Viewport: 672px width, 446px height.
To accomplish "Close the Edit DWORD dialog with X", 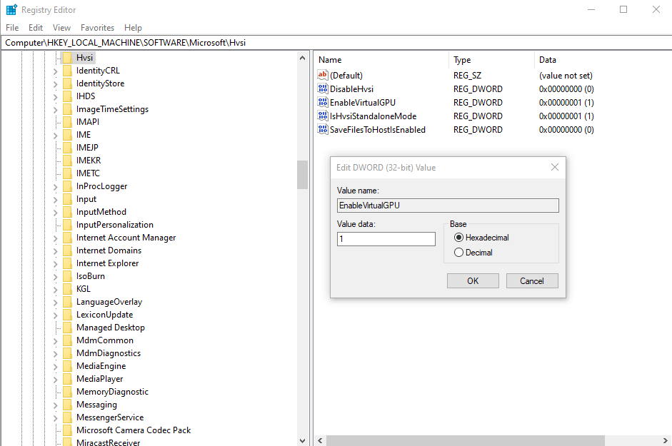I will pyautogui.click(x=555, y=168).
